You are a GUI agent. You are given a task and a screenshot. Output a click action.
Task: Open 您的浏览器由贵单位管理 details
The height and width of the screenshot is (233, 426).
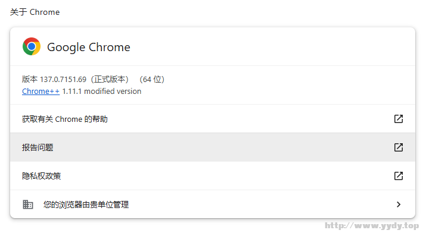click(x=213, y=204)
